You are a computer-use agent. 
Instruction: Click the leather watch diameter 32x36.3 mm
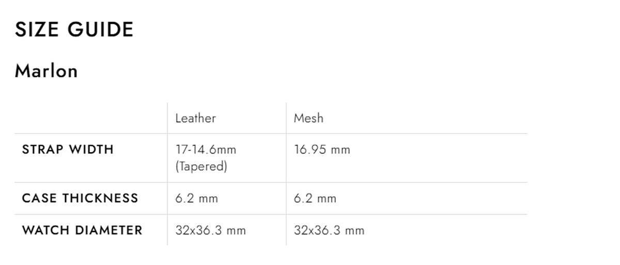tap(211, 230)
